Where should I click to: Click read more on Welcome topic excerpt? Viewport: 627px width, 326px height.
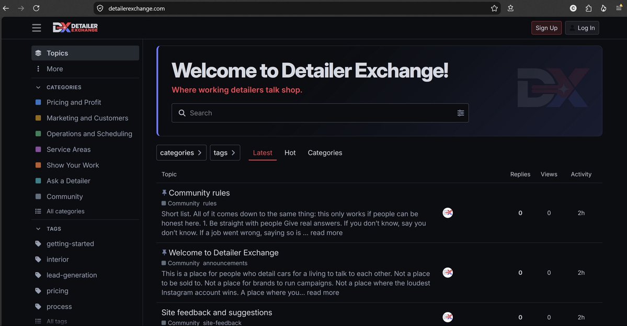pos(323,293)
